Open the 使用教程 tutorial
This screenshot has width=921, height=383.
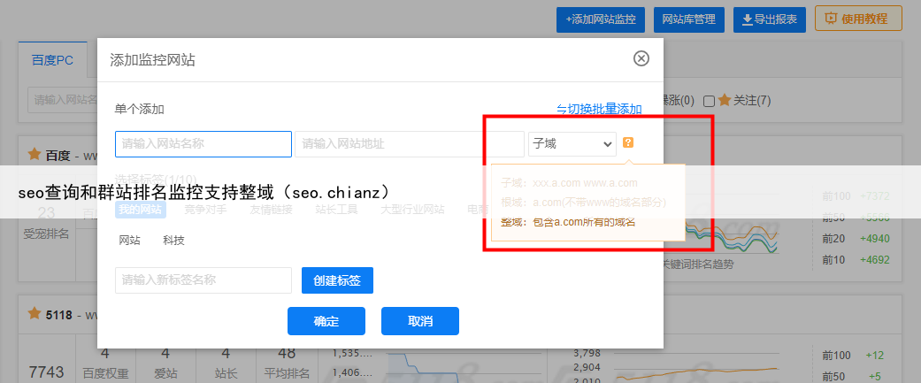pyautogui.click(x=857, y=19)
